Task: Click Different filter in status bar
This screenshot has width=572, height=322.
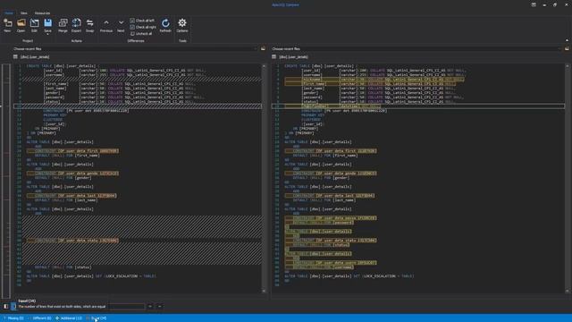Action: pyautogui.click(x=40, y=318)
